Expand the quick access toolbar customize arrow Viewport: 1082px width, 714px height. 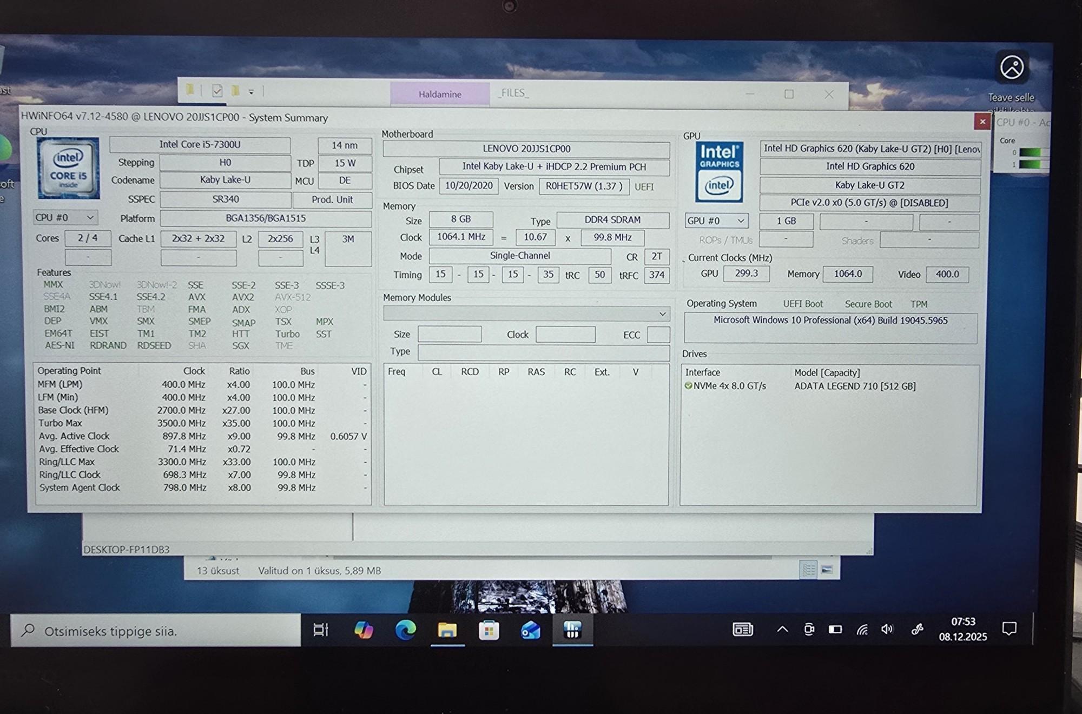pos(251,92)
